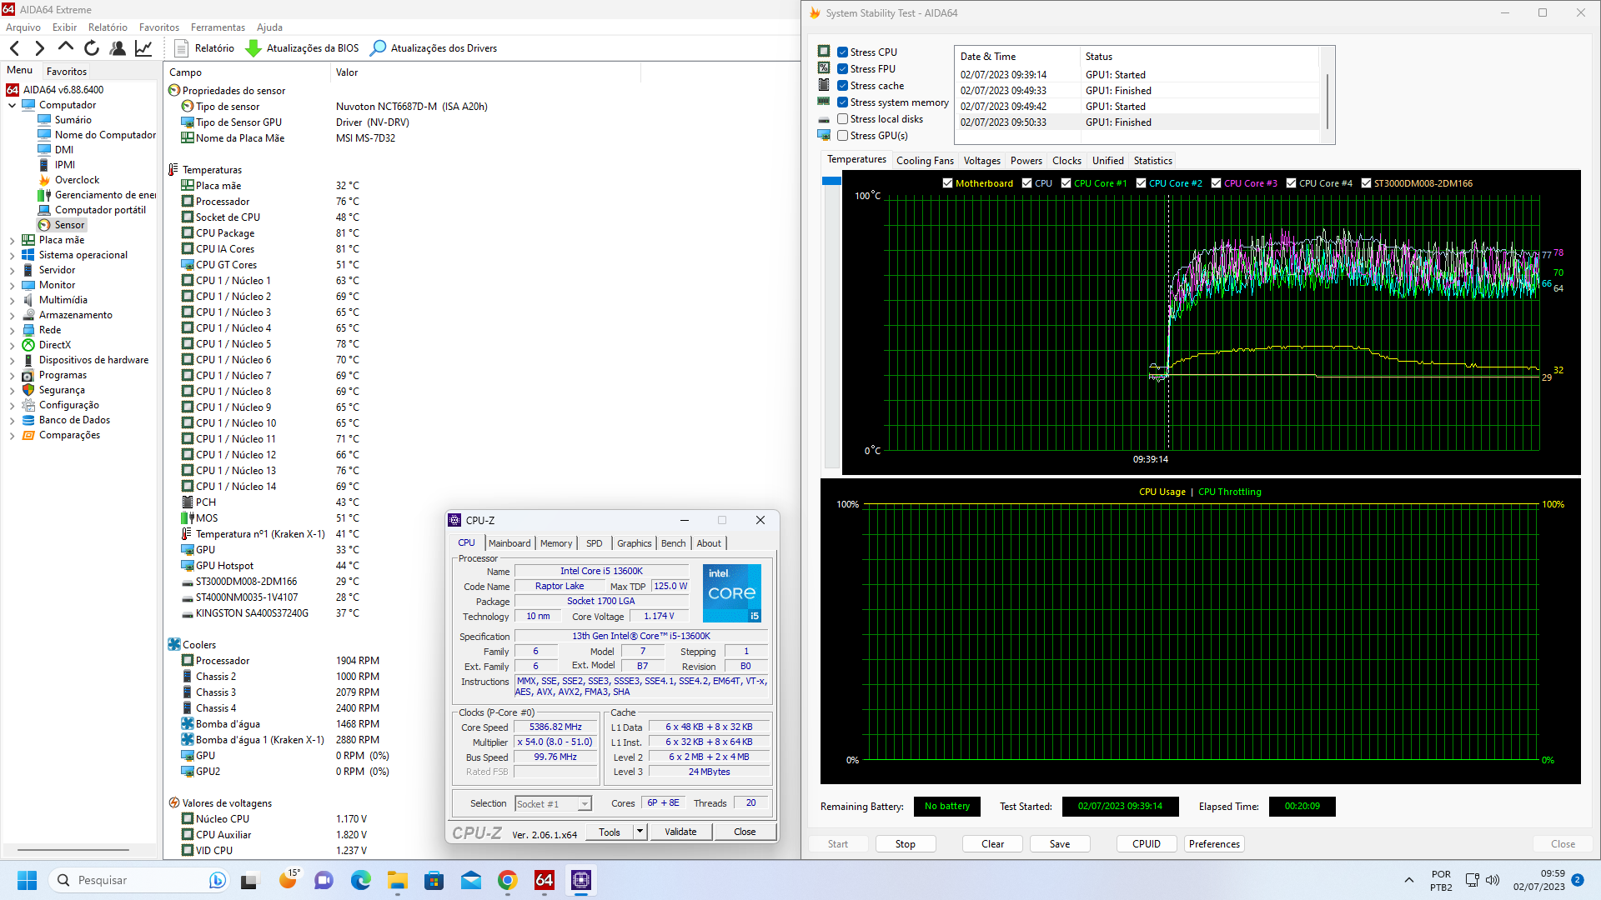Screen dimensions: 1601x900
Task: Click the up-level arrow in AIDA64 toolbar
Action: [x=66, y=47]
